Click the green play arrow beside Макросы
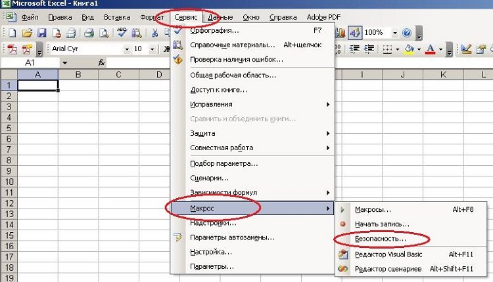Viewport: 493px width, 282px height. (342, 210)
